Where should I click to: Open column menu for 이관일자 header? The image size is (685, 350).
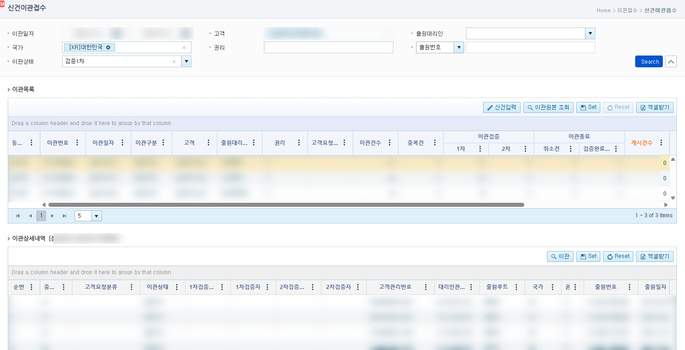[x=122, y=143]
